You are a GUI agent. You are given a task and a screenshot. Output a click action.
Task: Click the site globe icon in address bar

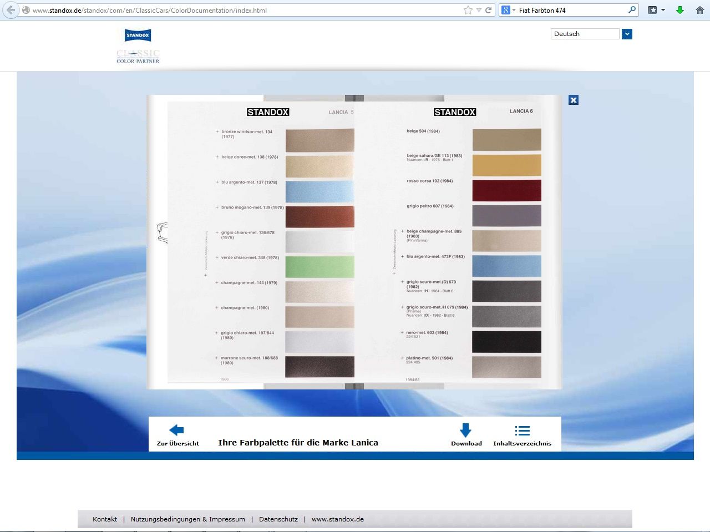click(x=26, y=10)
